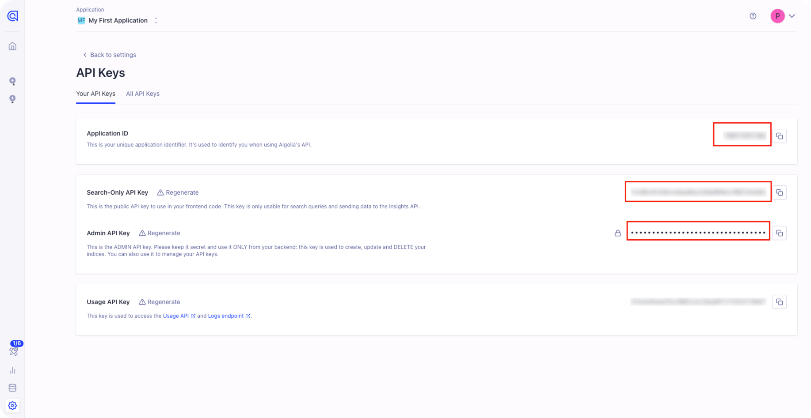Image resolution: width=811 pixels, height=418 pixels.
Task: Open the pink P user avatar
Action: click(777, 16)
